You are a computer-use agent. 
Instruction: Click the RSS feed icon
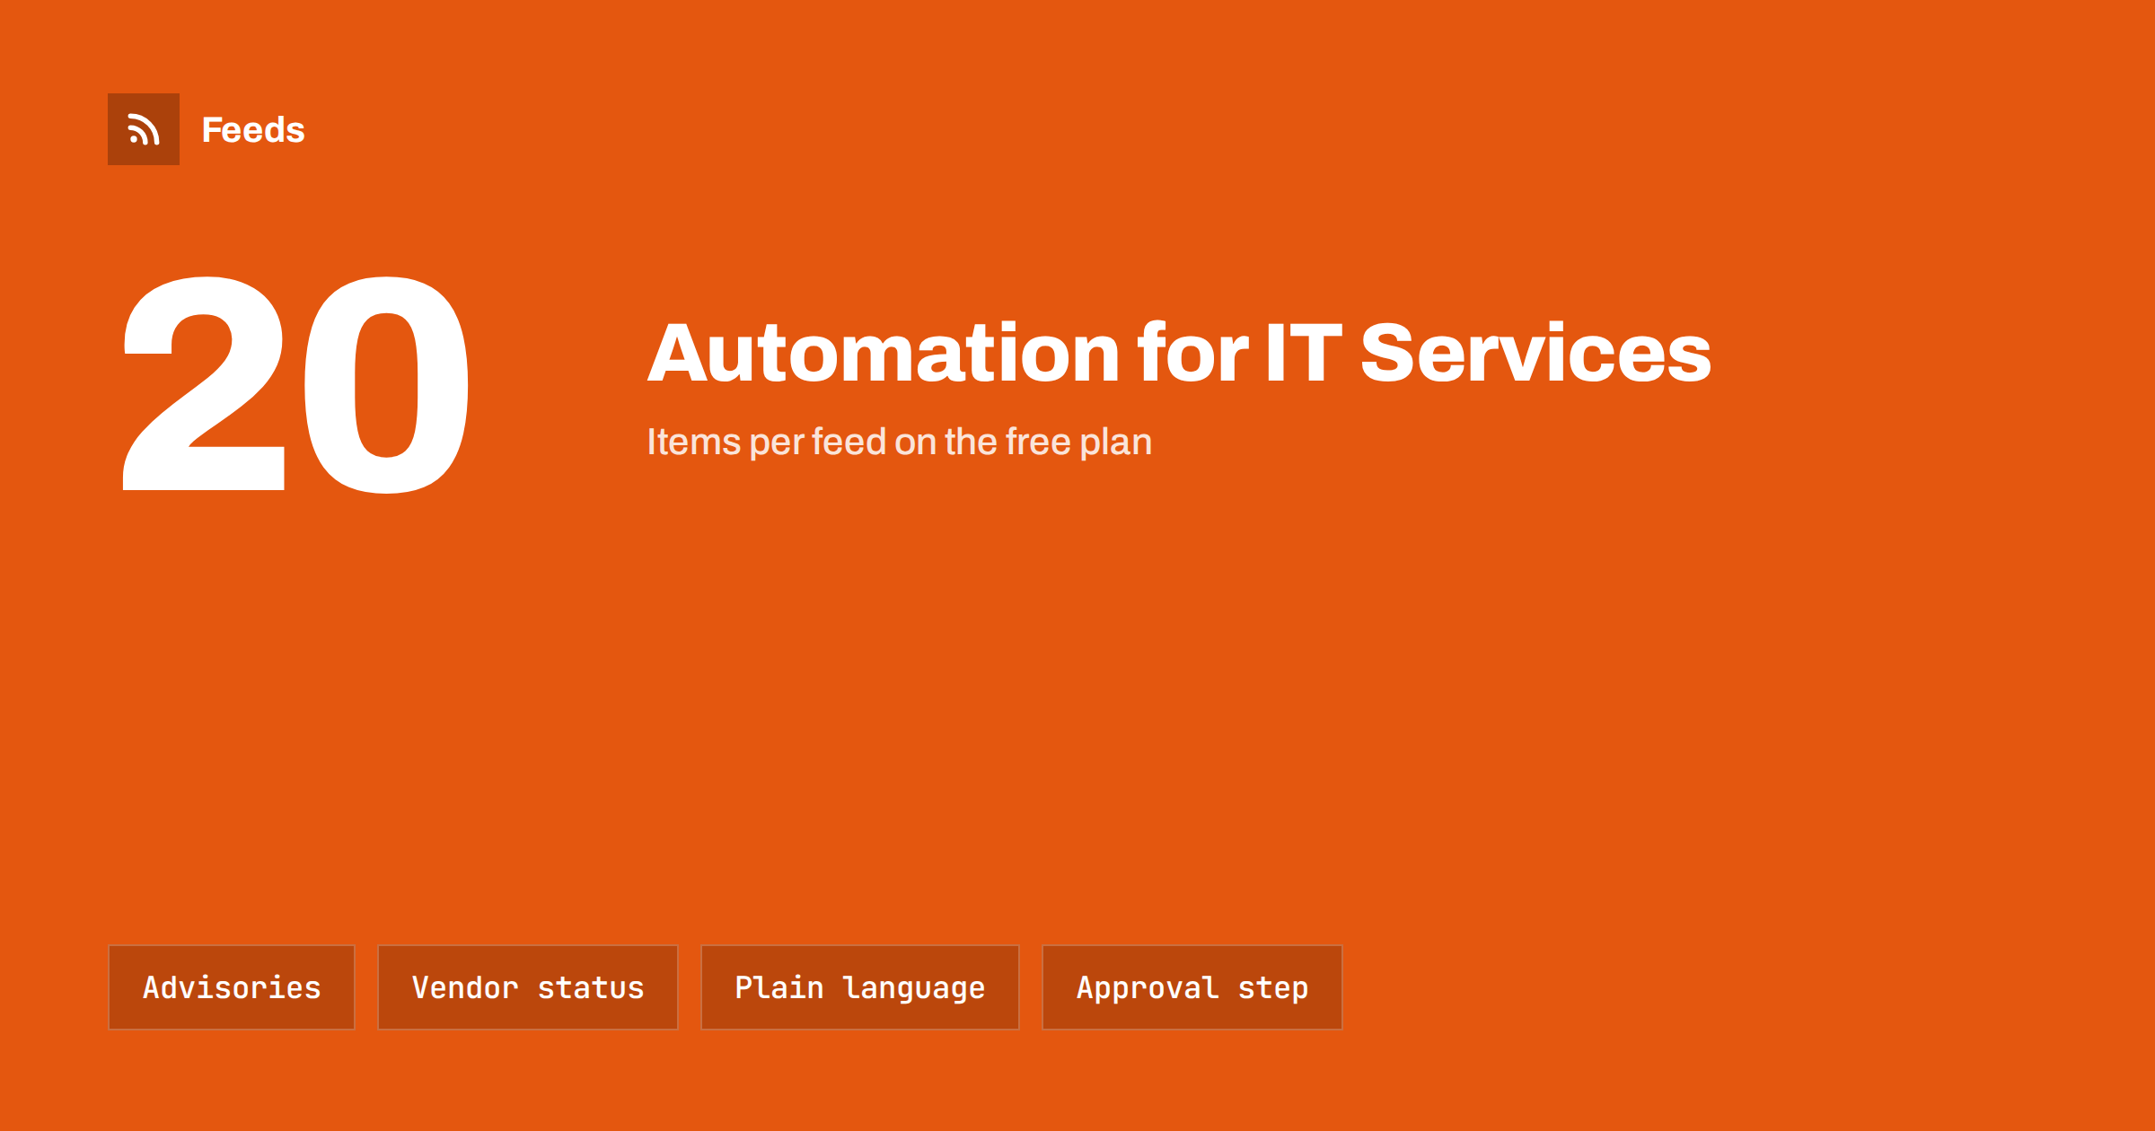click(144, 129)
